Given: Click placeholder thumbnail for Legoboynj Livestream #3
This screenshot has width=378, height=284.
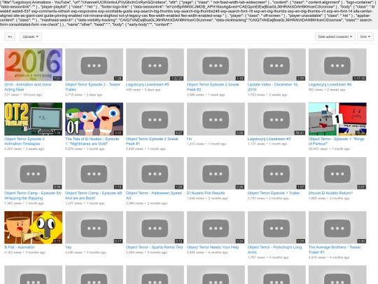Looking at the screenshot, I should [276, 119].
